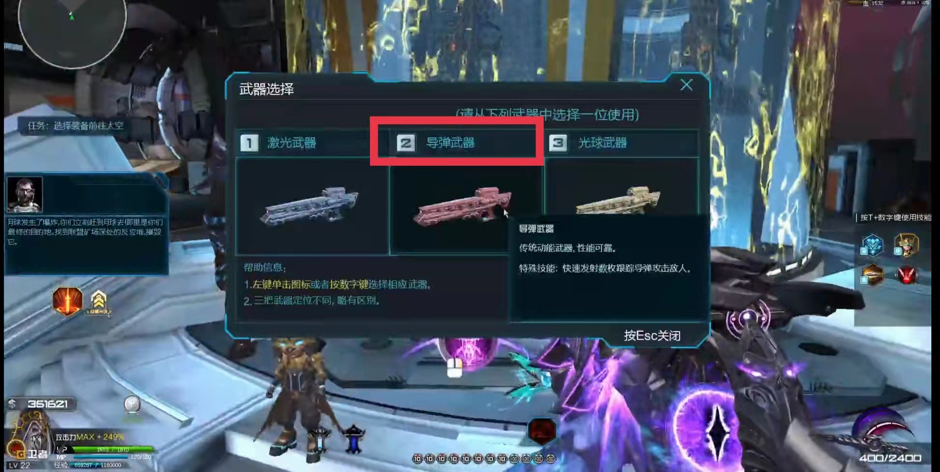The image size is (940, 472).
Task: Click the white orb item icon
Action: (x=132, y=404)
